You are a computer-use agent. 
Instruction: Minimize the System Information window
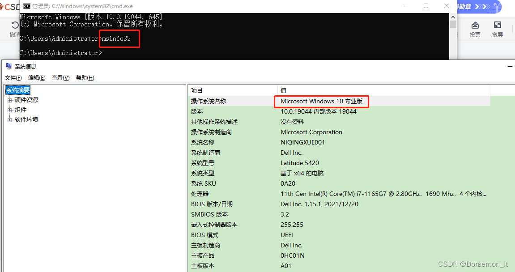point(510,66)
